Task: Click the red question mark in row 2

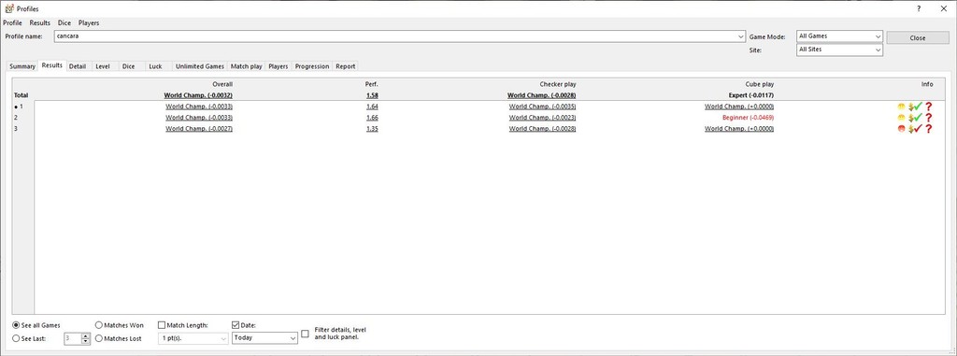Action: [x=929, y=118]
